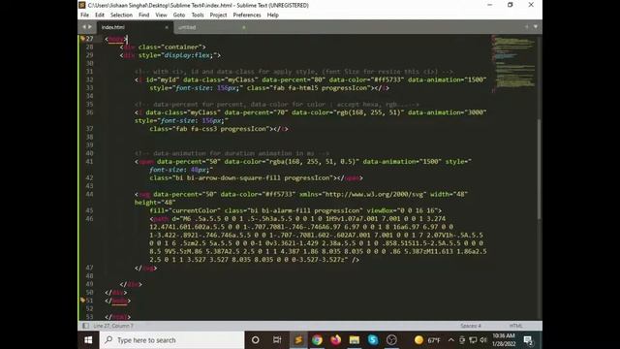The width and height of the screenshot is (620, 349).
Task: Click line number 46 in the gutter
Action: 89,219
